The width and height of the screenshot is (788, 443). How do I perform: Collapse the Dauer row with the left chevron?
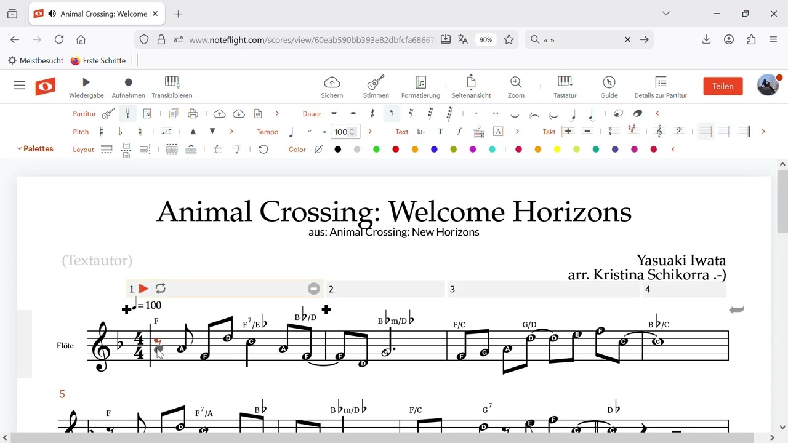(657, 113)
